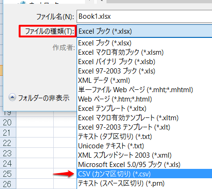Select Web ページ (*.htm;*.html) option

pyautogui.click(x=144, y=99)
